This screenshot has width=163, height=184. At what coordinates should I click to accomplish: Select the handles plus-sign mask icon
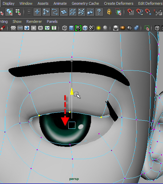point(37,12)
